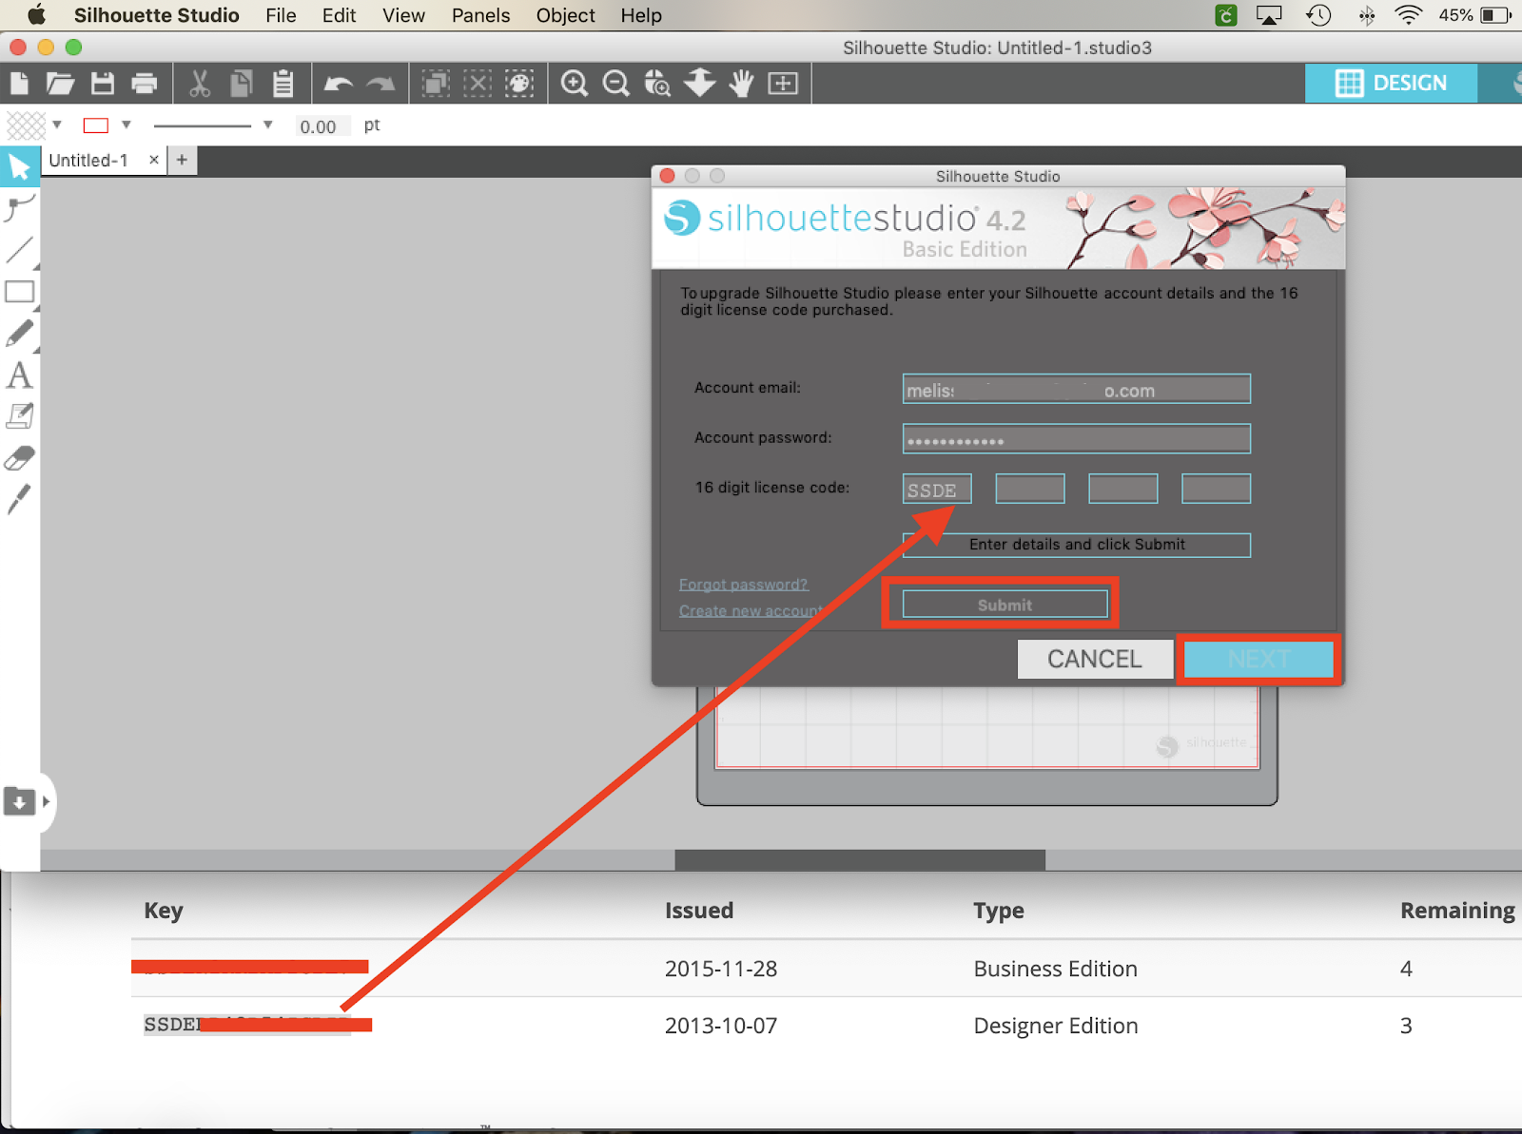Screen dimensions: 1522x1134
Task: Open the line color dropdown arrow
Action: point(126,125)
